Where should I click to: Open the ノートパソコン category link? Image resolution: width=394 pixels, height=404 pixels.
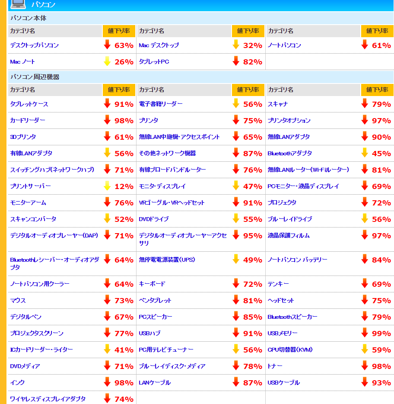[284, 45]
